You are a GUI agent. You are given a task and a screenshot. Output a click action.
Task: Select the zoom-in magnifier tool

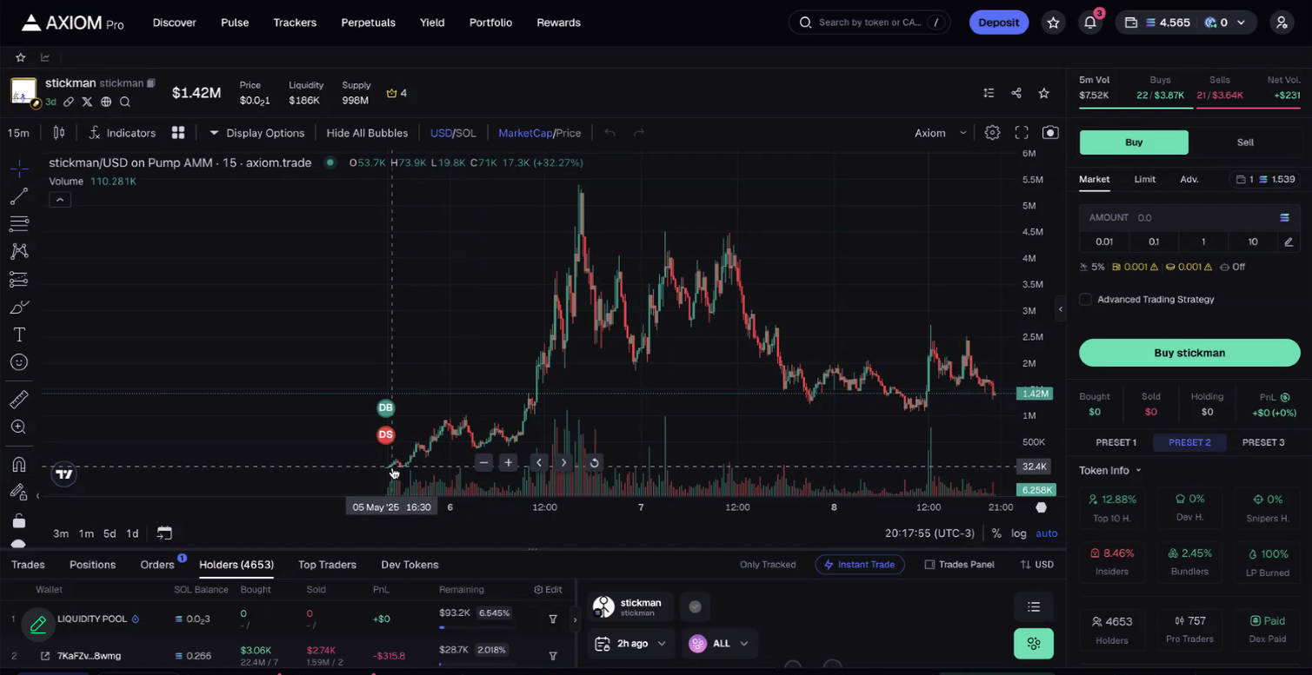[19, 427]
